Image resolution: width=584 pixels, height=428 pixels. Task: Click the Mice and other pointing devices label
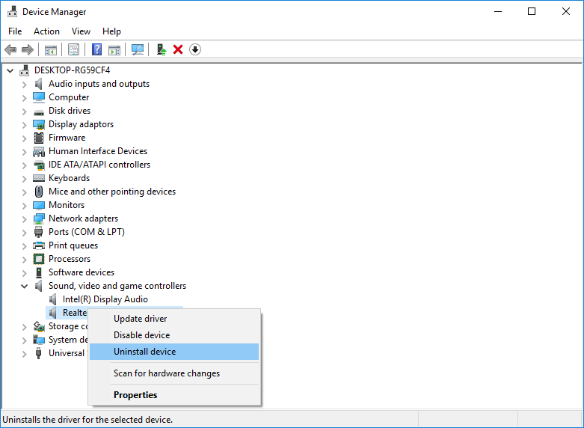pyautogui.click(x=112, y=192)
